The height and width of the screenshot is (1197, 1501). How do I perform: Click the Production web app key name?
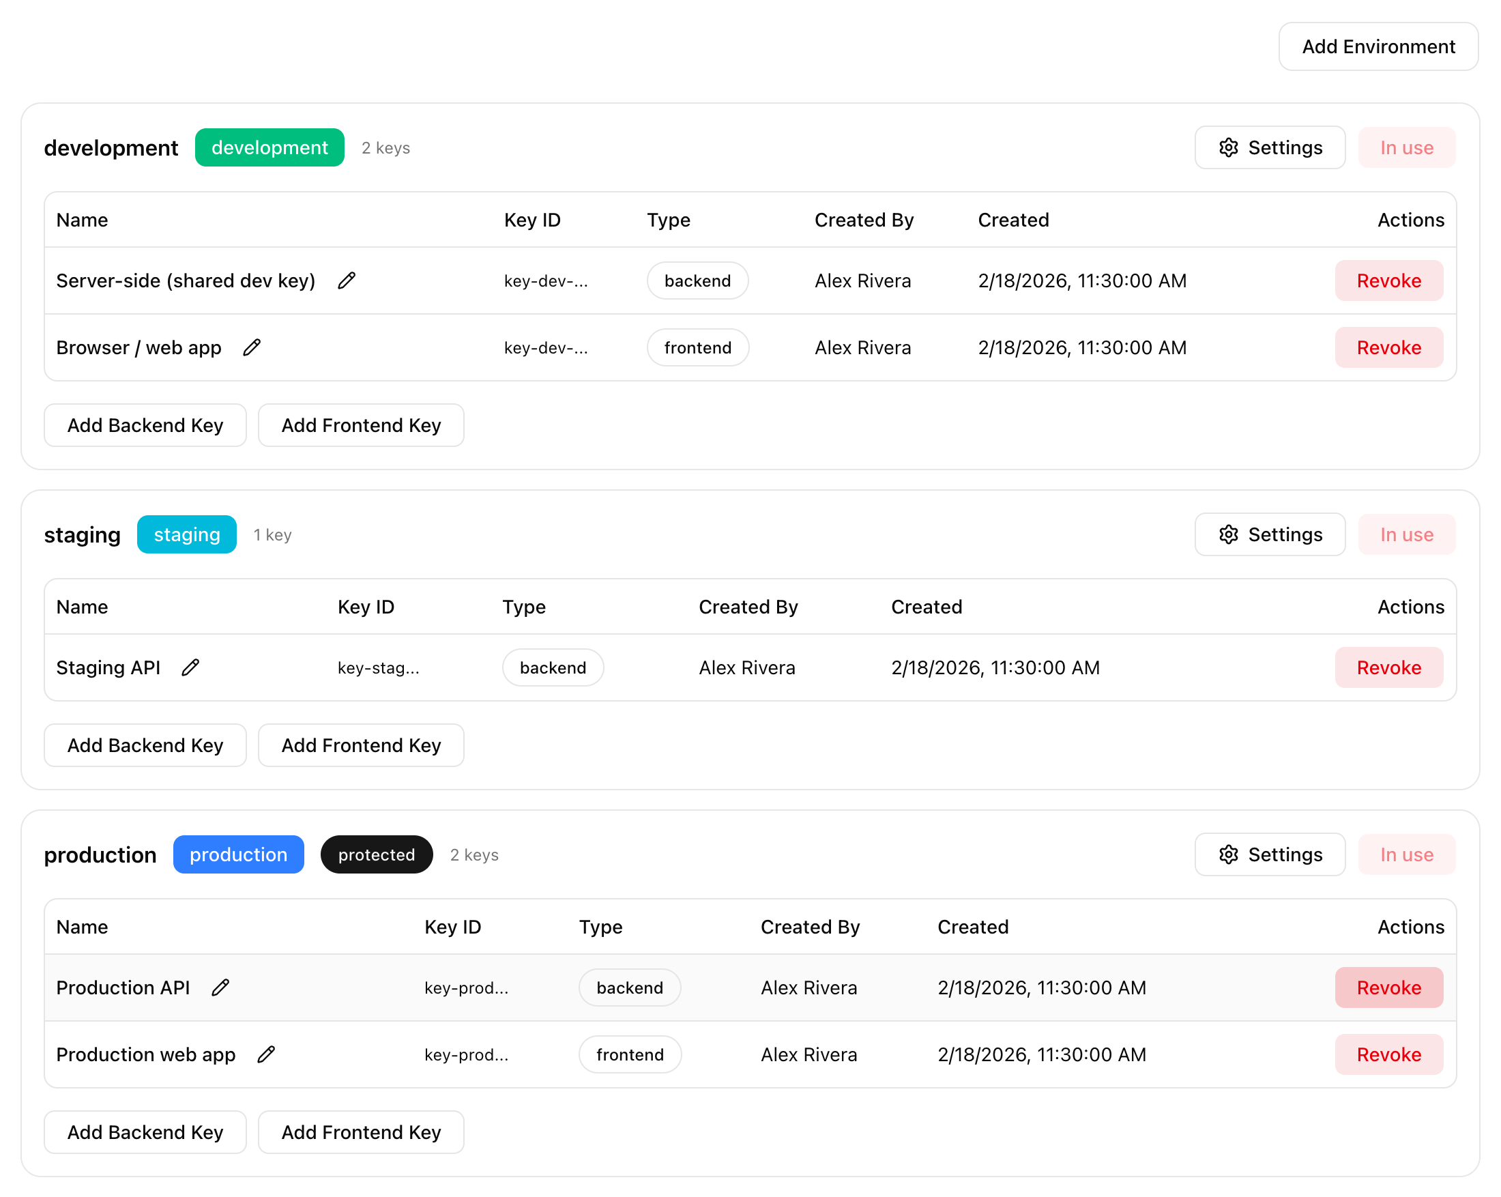[145, 1054]
